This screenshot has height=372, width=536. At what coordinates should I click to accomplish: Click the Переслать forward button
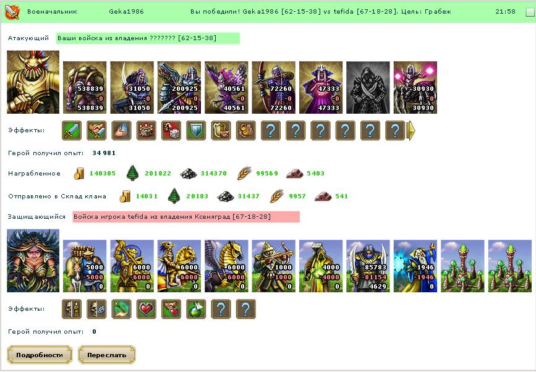click(x=107, y=355)
